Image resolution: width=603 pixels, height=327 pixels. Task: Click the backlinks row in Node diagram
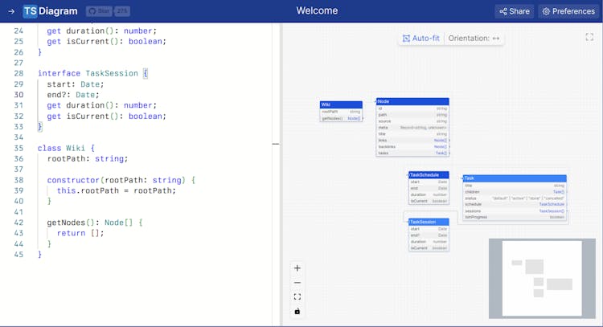(x=412, y=147)
